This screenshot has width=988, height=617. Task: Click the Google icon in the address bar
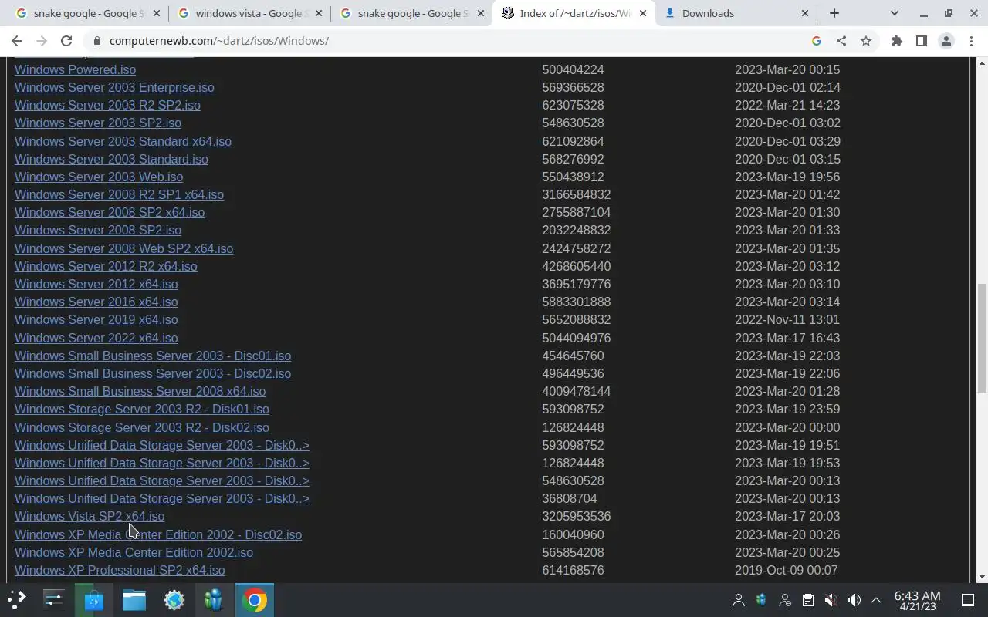tap(817, 41)
